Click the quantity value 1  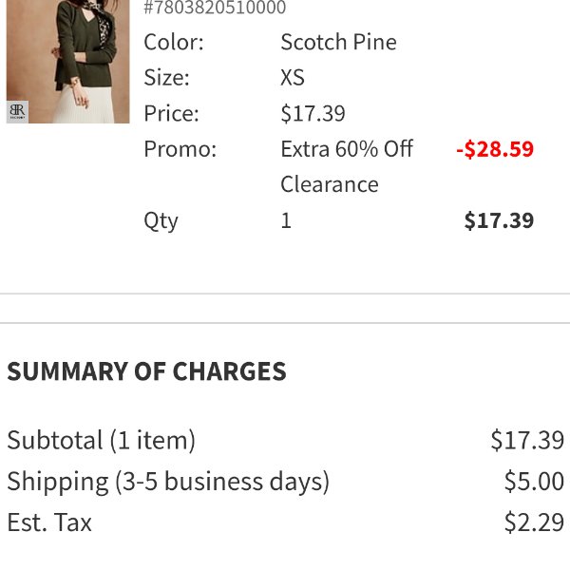pos(286,220)
